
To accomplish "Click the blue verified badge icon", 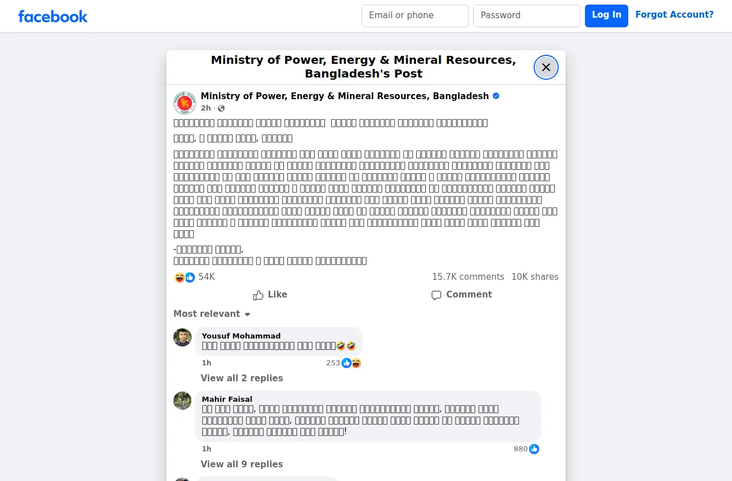I will pos(496,96).
